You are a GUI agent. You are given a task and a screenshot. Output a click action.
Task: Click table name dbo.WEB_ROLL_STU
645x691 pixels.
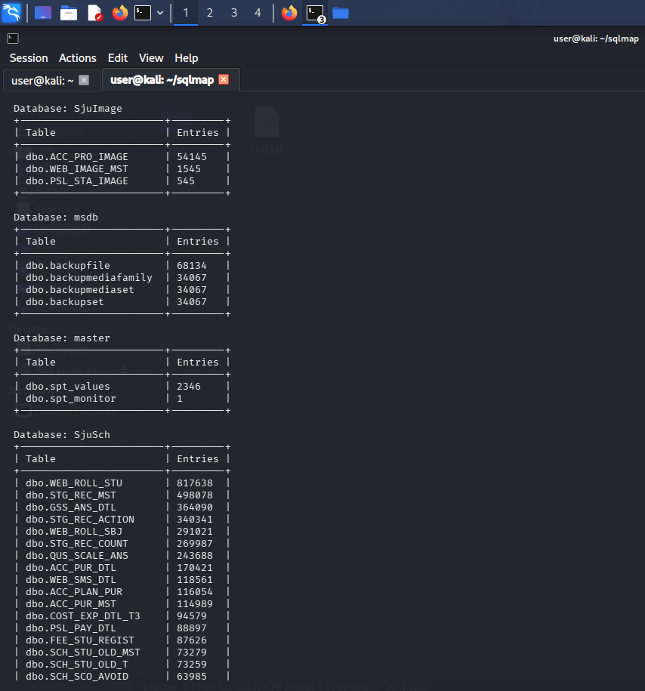pos(74,483)
